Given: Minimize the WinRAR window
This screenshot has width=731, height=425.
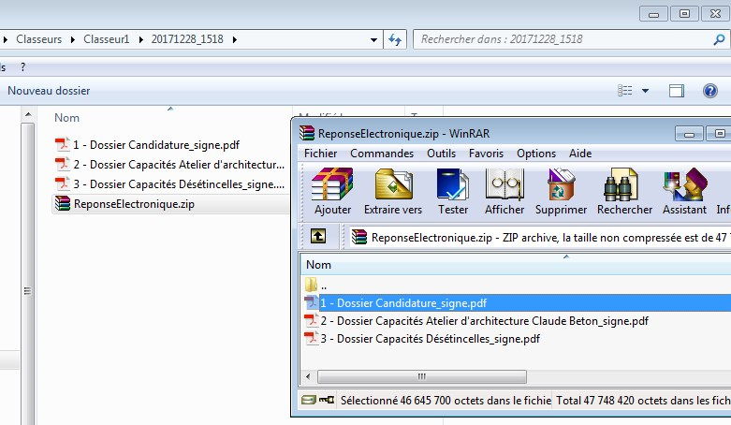Looking at the screenshot, I should pos(689,134).
